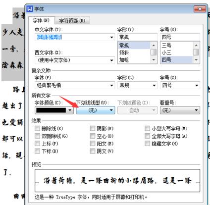Viewport: 210px width, 205px height.
Task: Check 全部大写字母(A) option
Action: click(x=147, y=136)
